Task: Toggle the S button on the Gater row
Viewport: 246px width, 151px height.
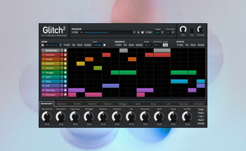Action: (62, 77)
